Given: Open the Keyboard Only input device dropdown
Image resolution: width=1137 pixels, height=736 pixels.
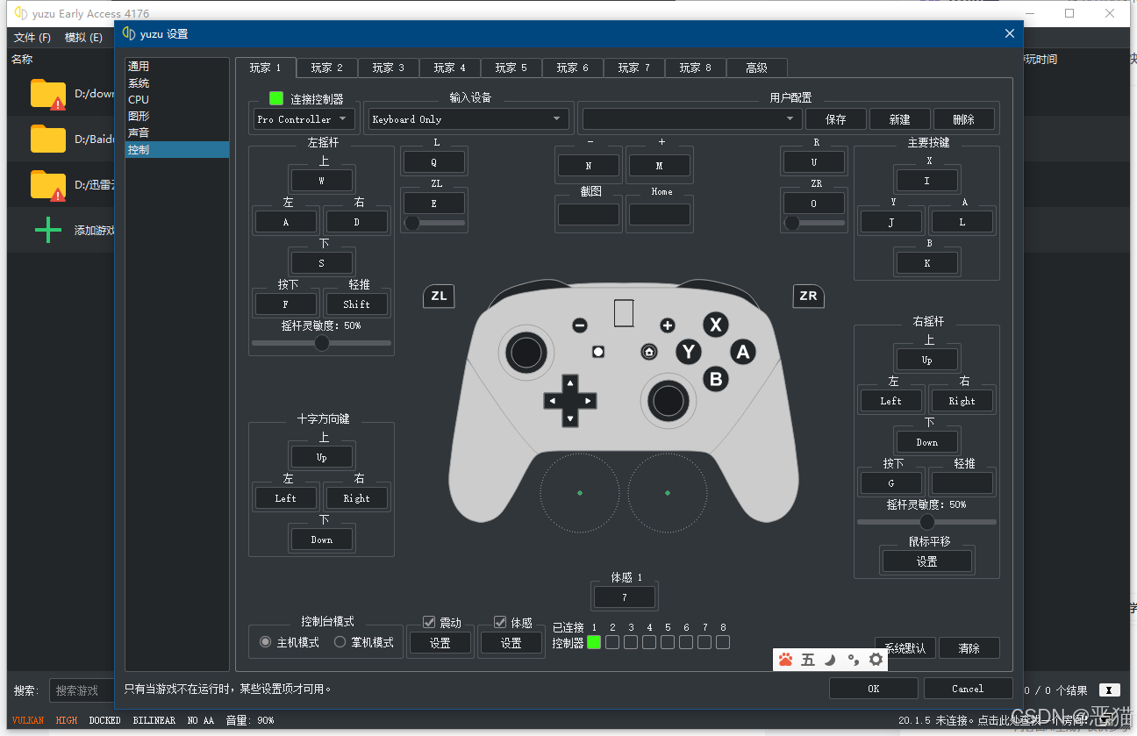Looking at the screenshot, I should [468, 118].
